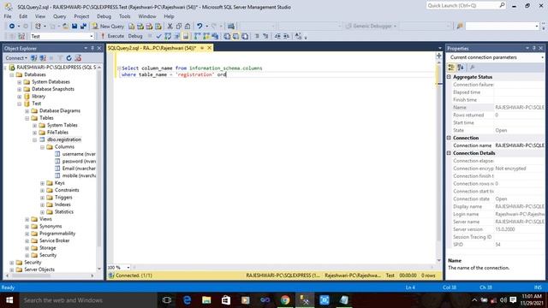Screen dimensions: 548x308
Task: Click the Results to Grid icon
Action: click(x=235, y=36)
